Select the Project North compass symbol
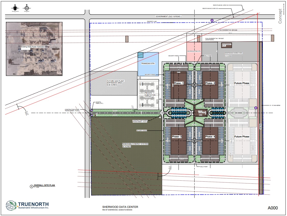 click(x=15, y=8)
